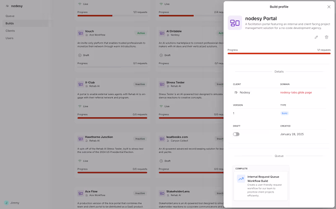Click the Draft status icon on AI Dribbble card
Image resolution: width=336 pixels, height=209 pixels.
(161, 55)
